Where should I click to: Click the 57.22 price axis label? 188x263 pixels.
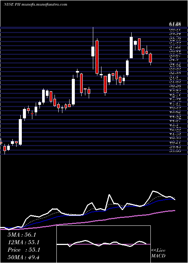tap(175, 48)
